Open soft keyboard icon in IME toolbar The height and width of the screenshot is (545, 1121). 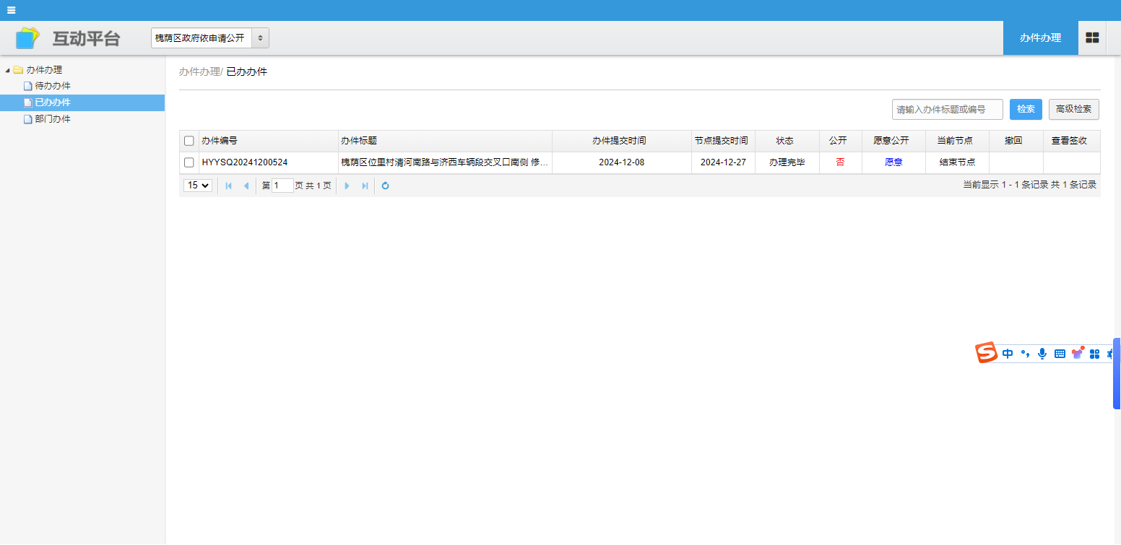(1060, 354)
